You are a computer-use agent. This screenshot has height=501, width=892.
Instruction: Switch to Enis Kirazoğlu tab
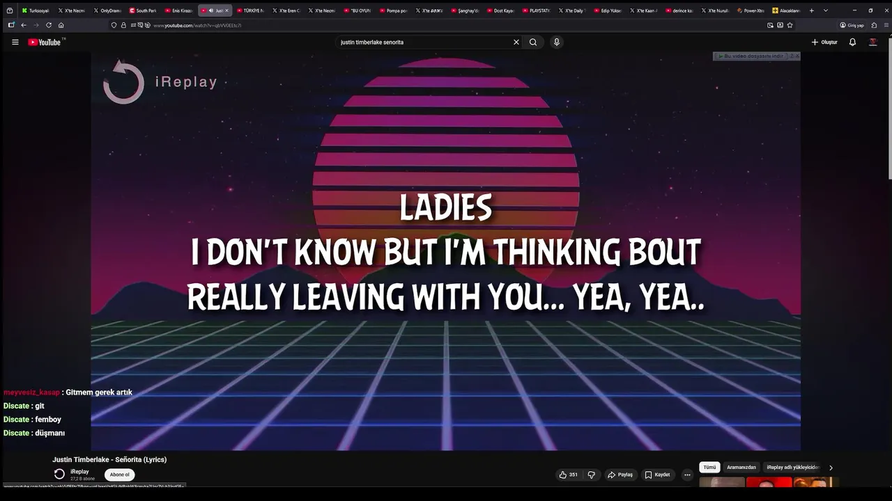178,10
